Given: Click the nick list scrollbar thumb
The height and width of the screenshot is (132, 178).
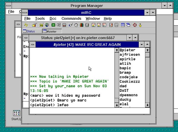Looking at the screenshot, I should coord(147,55).
